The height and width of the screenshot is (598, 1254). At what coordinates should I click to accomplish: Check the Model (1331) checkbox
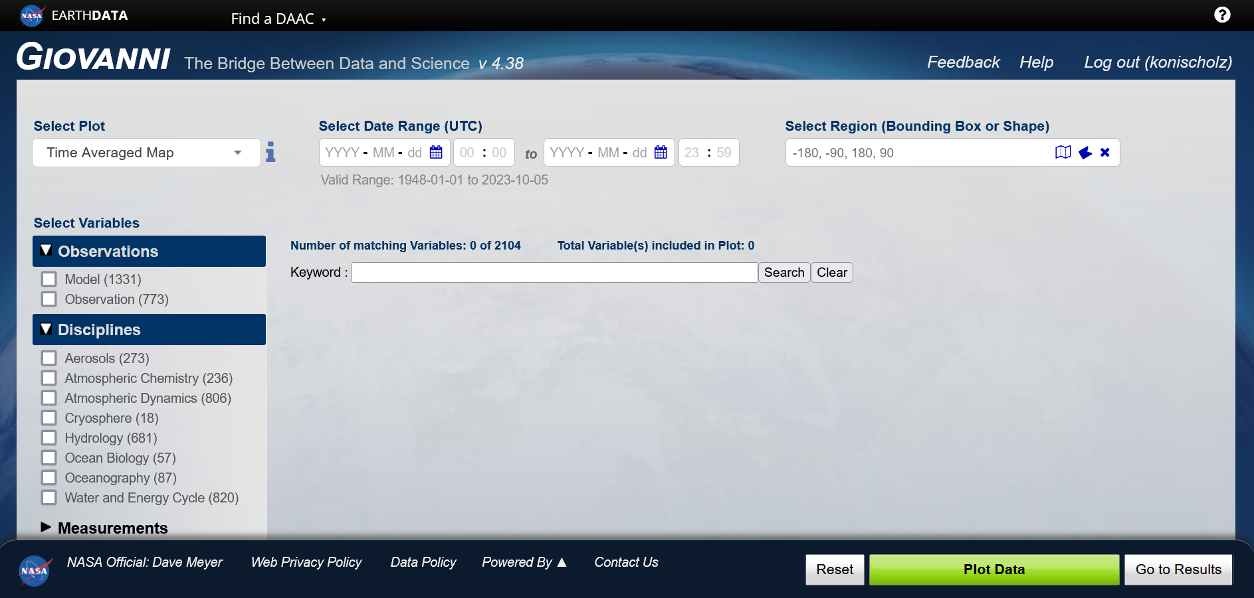pyautogui.click(x=49, y=279)
